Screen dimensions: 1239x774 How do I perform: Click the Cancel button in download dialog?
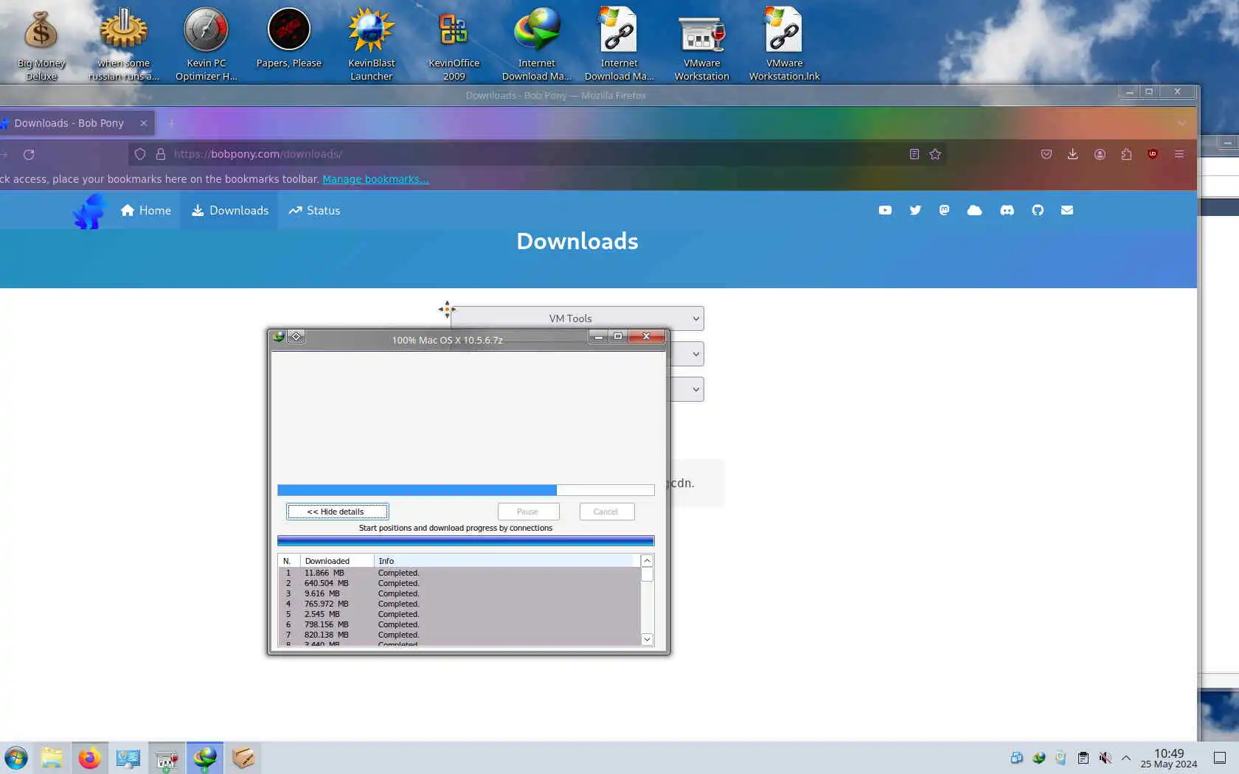pos(606,512)
